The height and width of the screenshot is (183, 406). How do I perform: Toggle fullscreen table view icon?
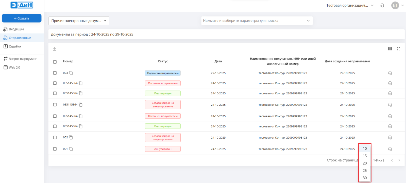pos(399,49)
